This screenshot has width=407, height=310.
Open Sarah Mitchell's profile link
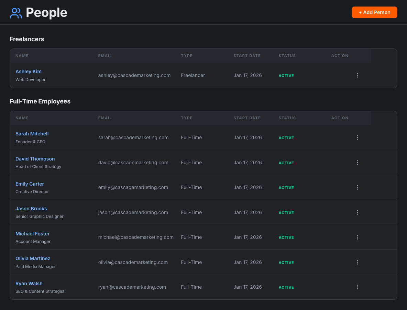click(32, 134)
